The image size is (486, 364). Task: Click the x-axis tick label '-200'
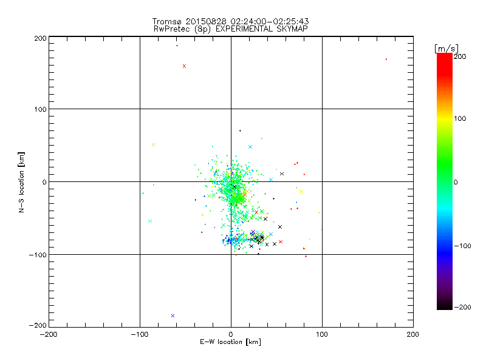click(49, 334)
